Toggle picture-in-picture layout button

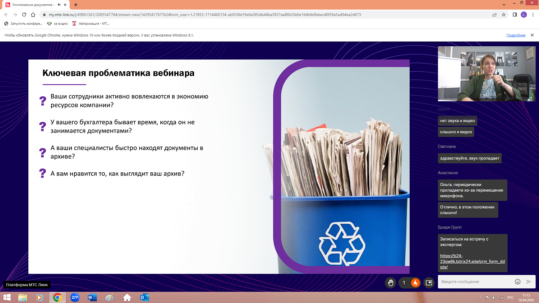[x=429, y=283]
